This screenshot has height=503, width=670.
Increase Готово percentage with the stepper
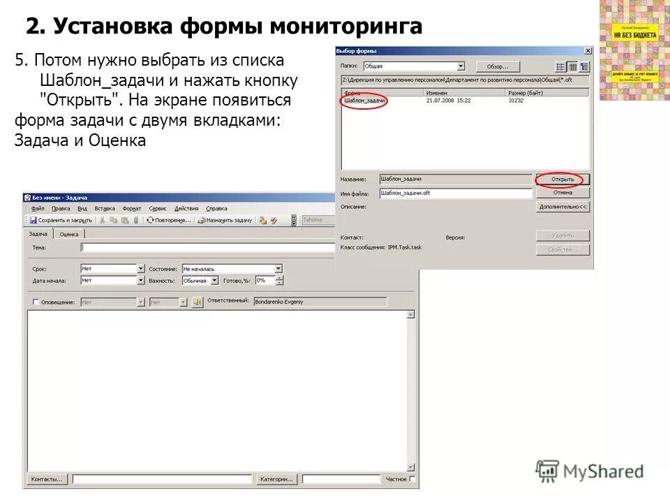coord(278,277)
